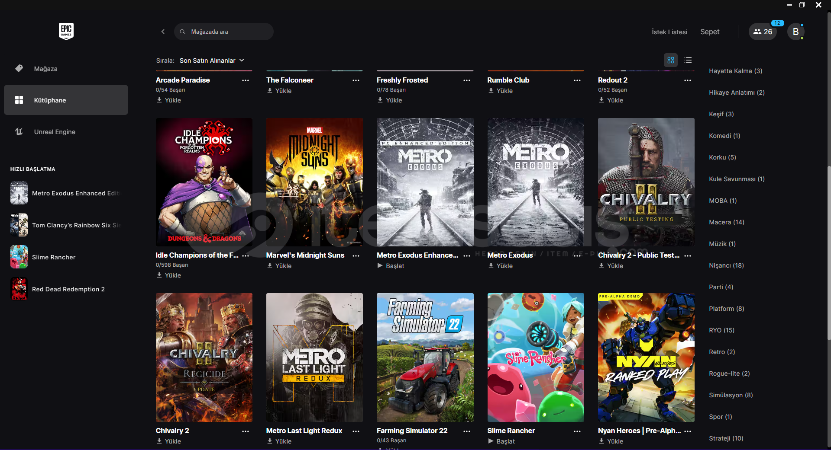This screenshot has height=450, width=831.
Task: Switch to list view layout
Action: pos(688,60)
